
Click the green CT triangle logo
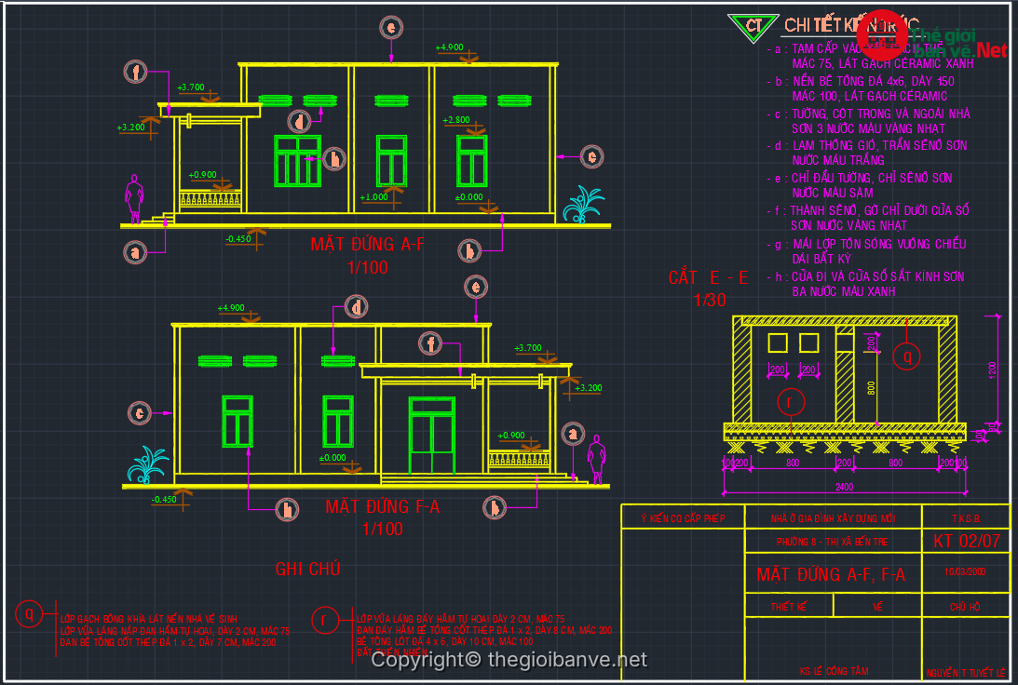[x=753, y=26]
